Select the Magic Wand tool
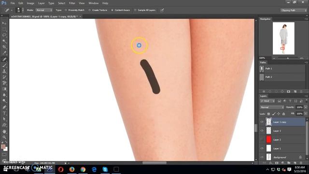The width and height of the screenshot is (309, 174). 4,41
